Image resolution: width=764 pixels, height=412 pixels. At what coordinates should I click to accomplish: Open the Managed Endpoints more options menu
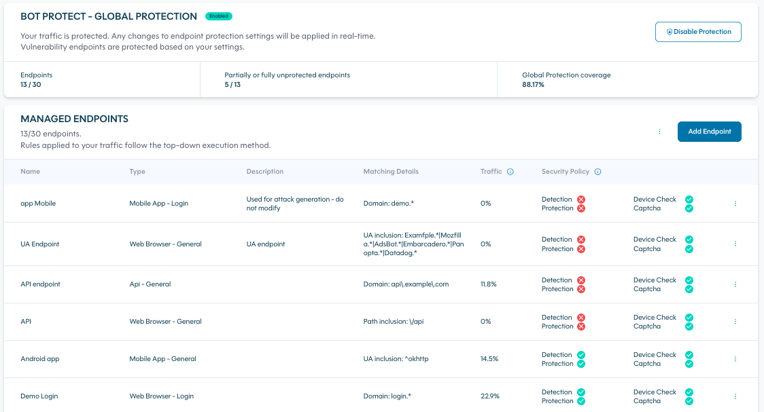pyautogui.click(x=659, y=132)
